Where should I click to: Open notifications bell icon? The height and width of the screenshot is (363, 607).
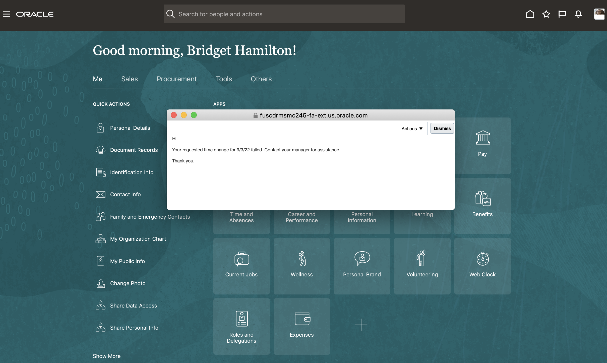[578, 14]
